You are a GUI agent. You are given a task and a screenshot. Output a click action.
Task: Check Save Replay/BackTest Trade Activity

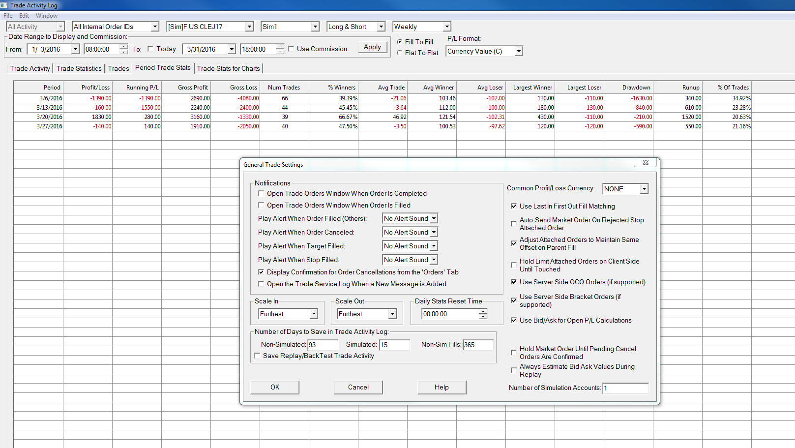coord(257,356)
